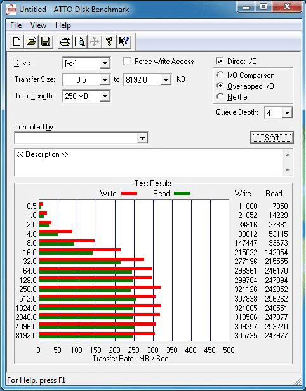Enable the Force Write Access checkbox

pyautogui.click(x=127, y=62)
